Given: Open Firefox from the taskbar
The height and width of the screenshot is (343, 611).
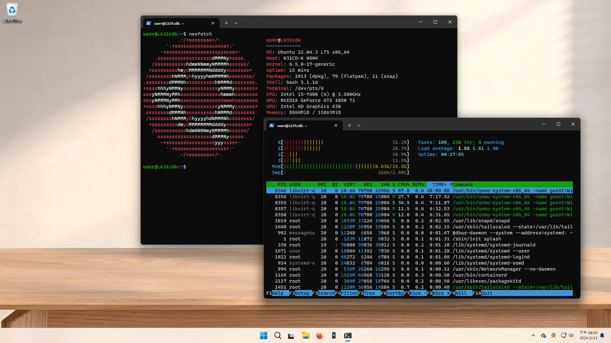Looking at the screenshot, I should (320, 336).
